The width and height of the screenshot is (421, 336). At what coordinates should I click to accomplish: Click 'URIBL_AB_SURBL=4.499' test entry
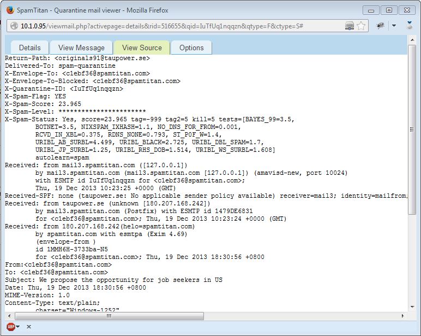click(x=75, y=142)
